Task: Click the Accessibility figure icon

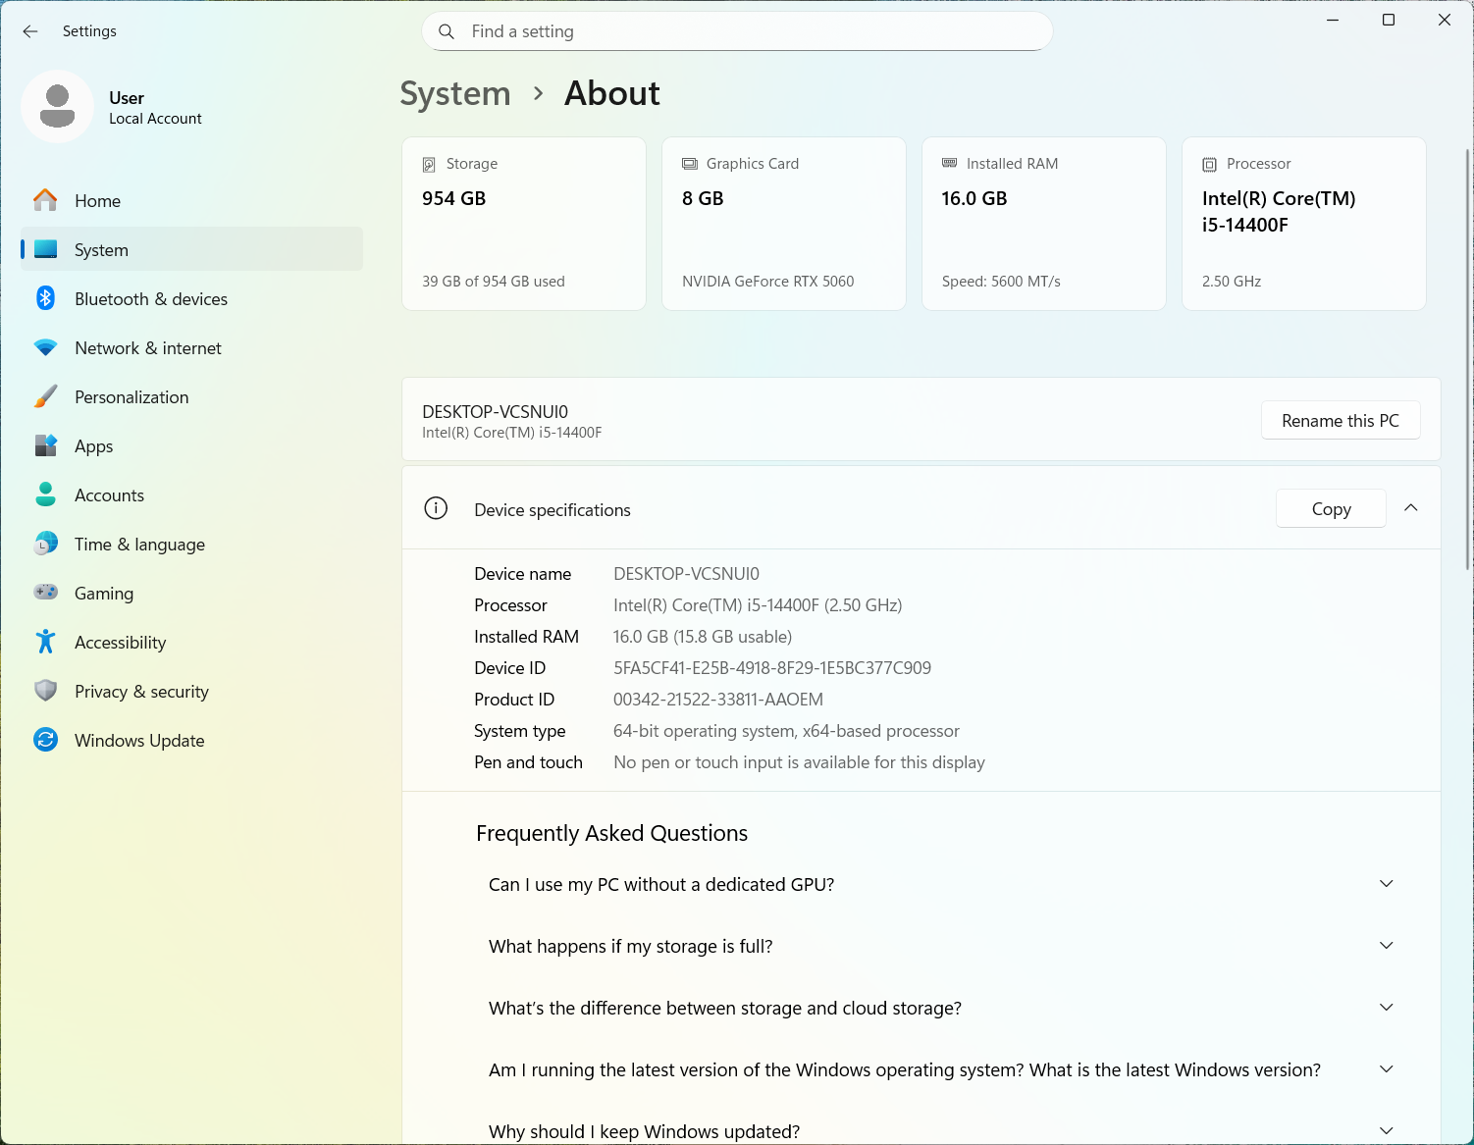Action: click(x=45, y=642)
